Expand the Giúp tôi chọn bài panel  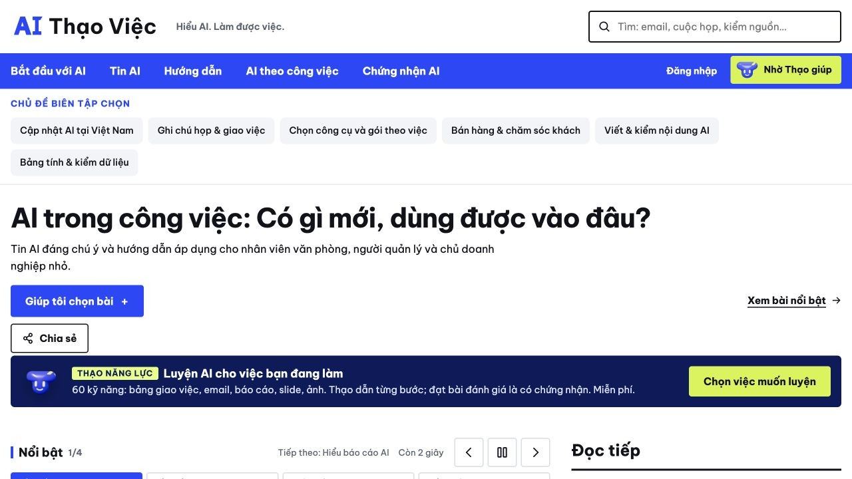pyautogui.click(x=77, y=301)
